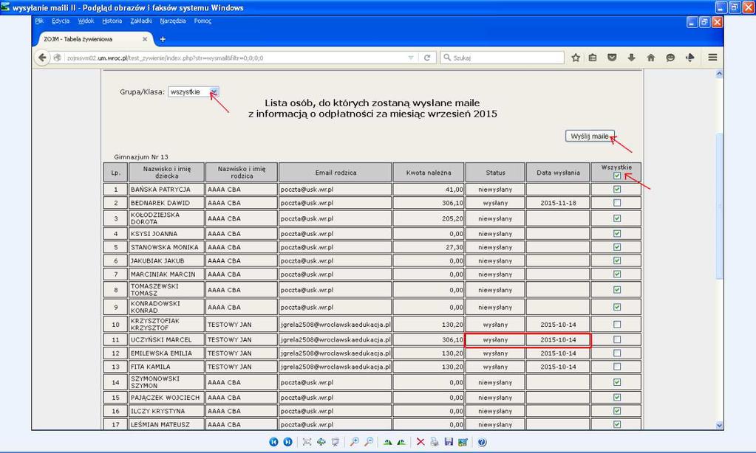The height and width of the screenshot is (453, 756).
Task: Toggle the Wszystkie select-all checkbox
Action: (616, 176)
